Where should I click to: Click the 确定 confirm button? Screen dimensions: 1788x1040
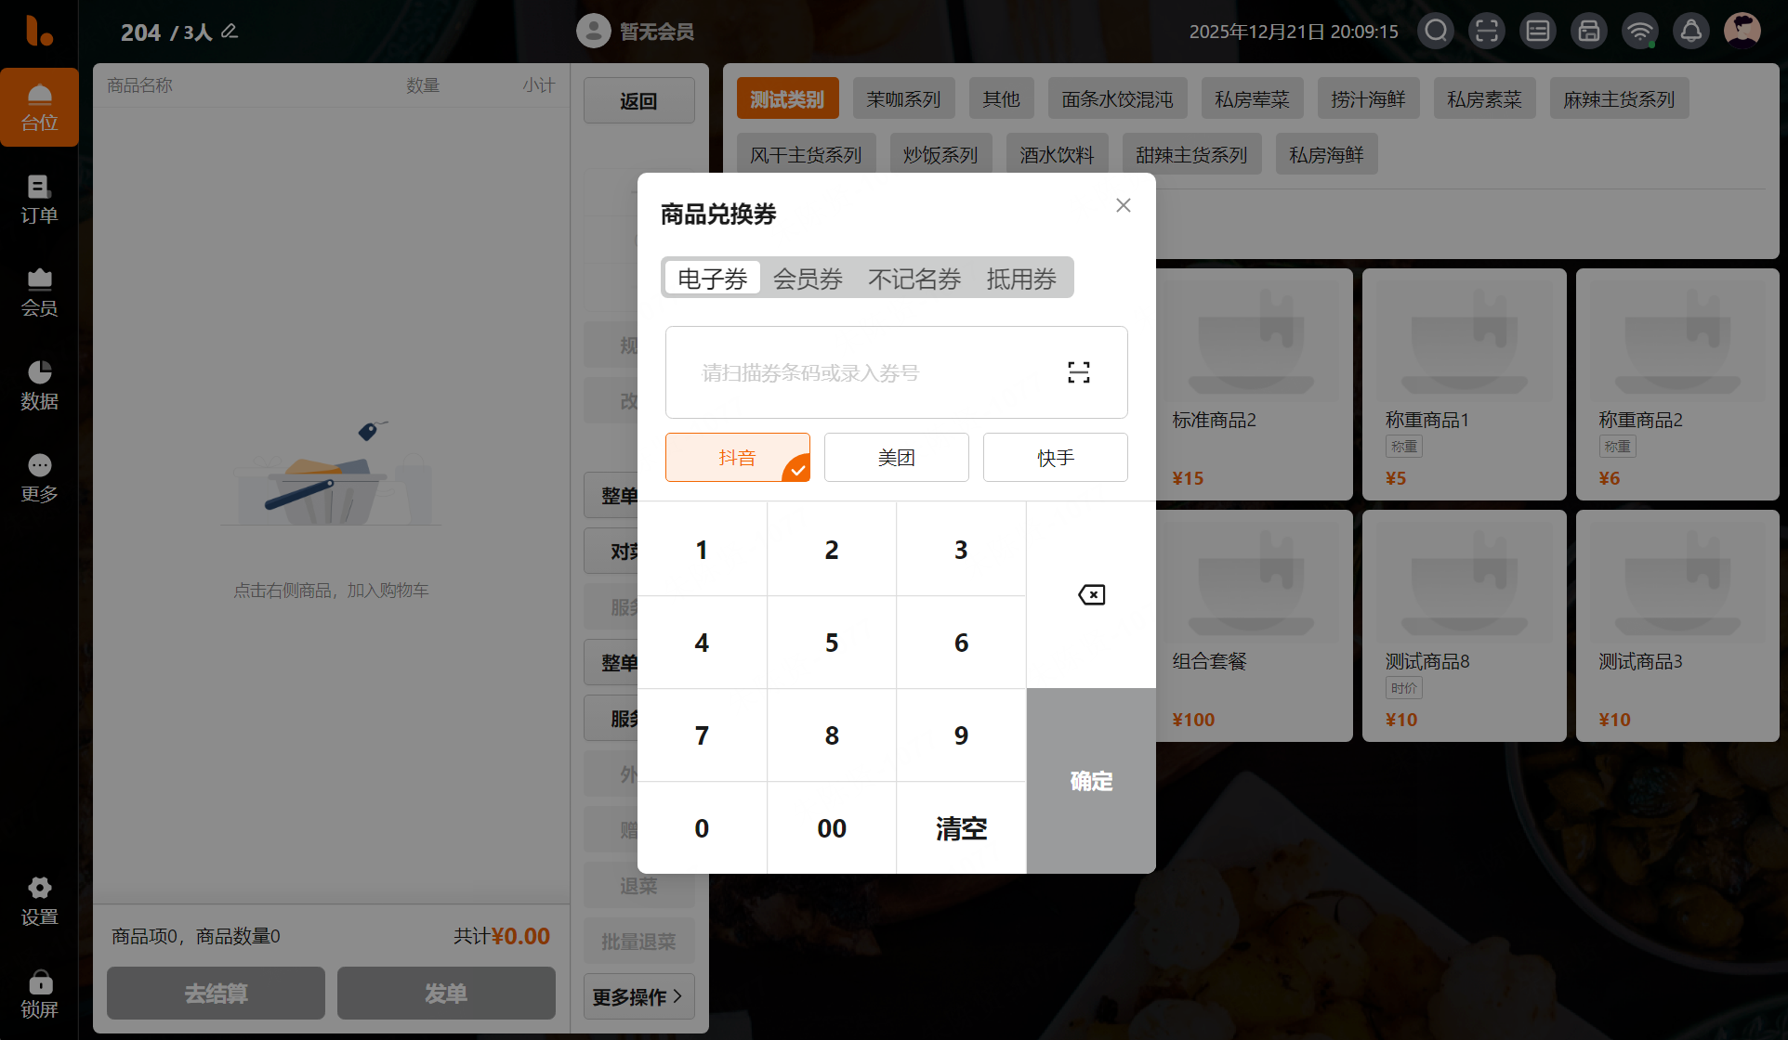point(1091,781)
